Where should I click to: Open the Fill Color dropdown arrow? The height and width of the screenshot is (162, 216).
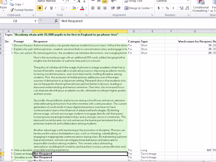(x=77, y=8)
